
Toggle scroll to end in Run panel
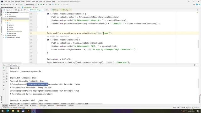7,76
